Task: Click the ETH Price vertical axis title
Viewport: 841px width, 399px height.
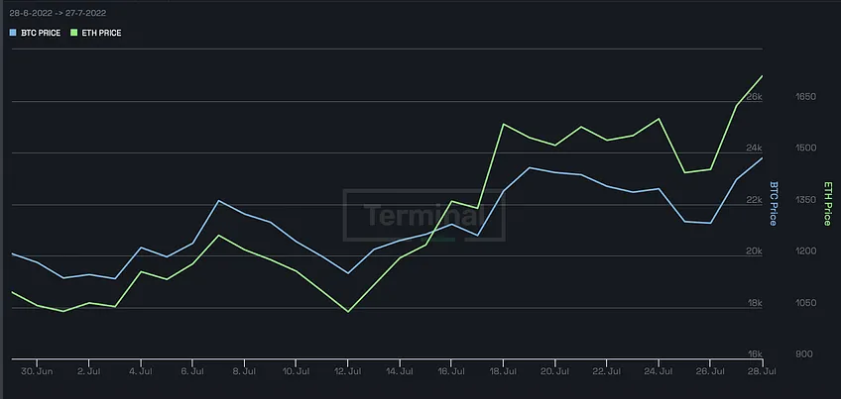Action: pos(827,204)
